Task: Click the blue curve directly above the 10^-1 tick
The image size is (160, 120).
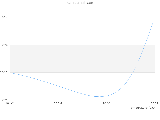Action: tap(58, 86)
